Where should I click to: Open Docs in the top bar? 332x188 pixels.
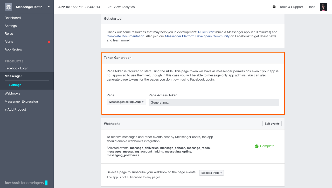[311, 7]
